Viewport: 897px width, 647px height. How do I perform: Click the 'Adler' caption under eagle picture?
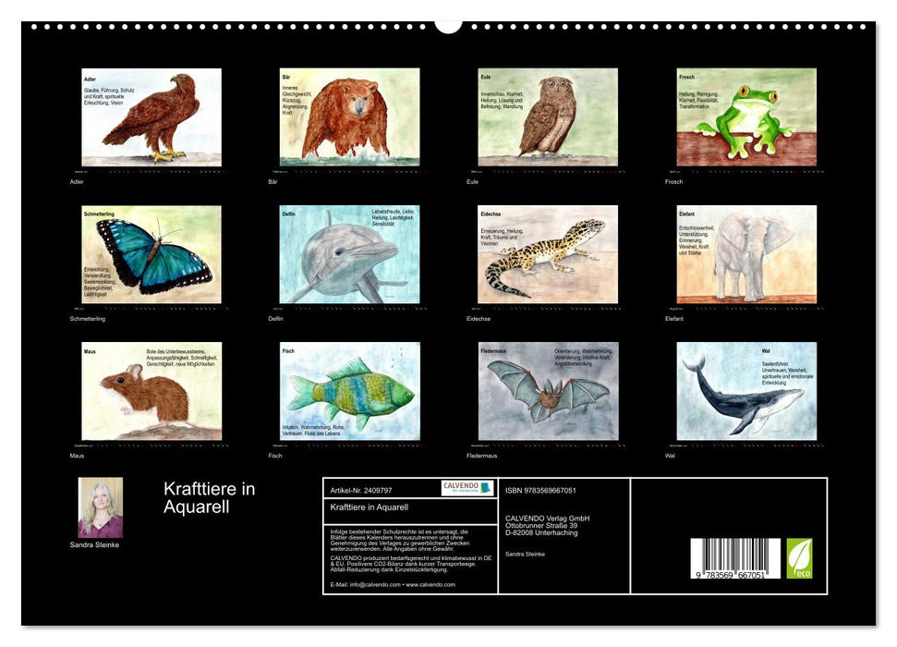[77, 181]
